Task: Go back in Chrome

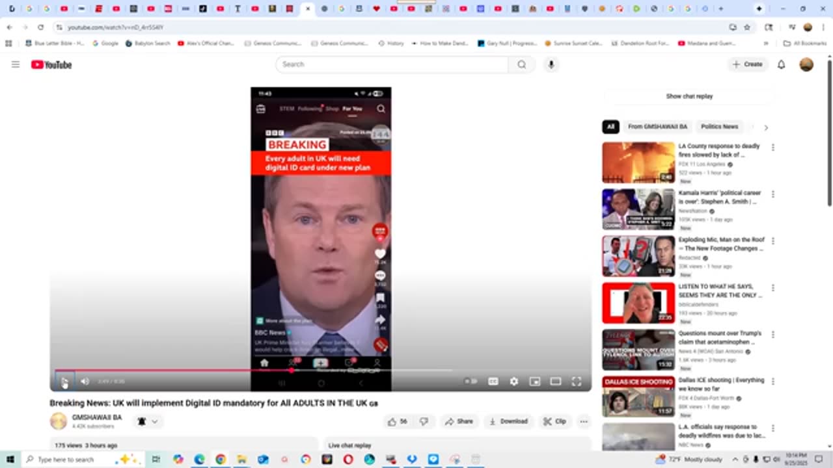Action: click(9, 27)
